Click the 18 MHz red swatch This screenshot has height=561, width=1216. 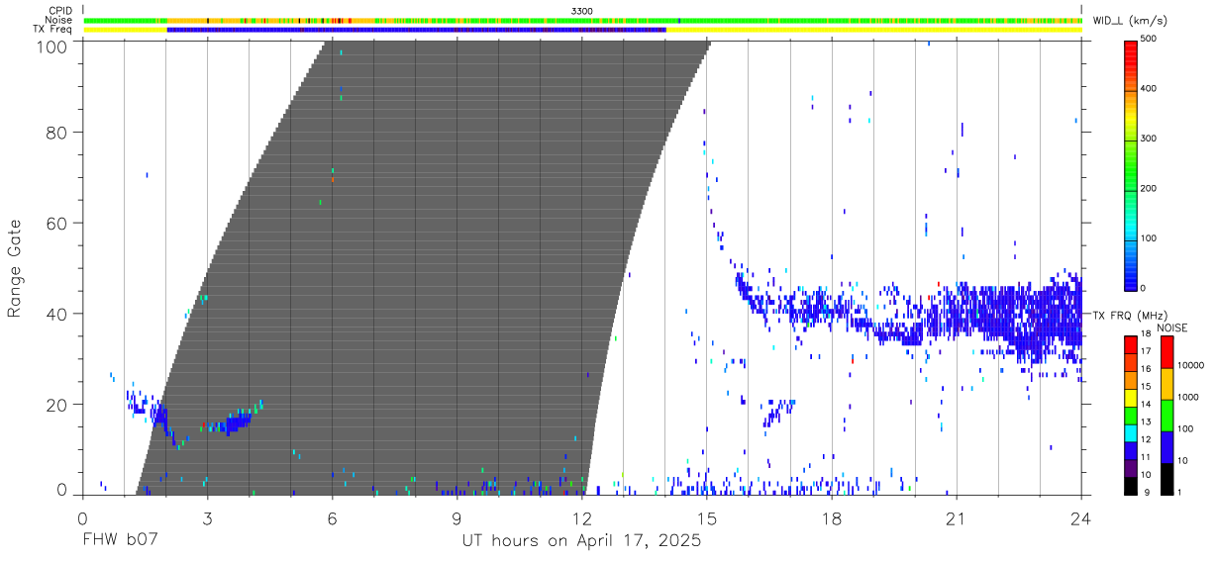(1130, 342)
